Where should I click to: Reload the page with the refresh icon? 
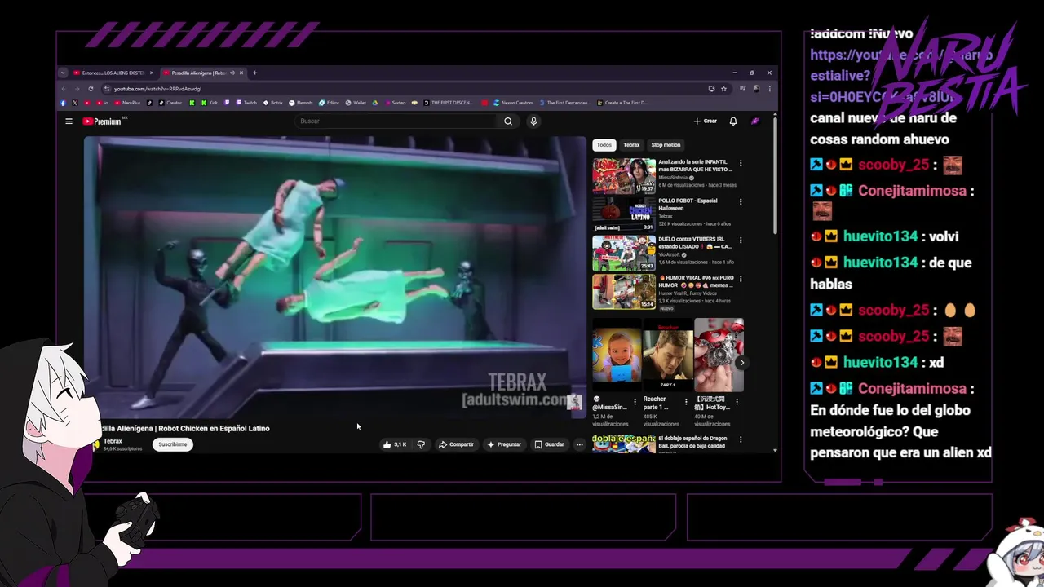[91, 89]
